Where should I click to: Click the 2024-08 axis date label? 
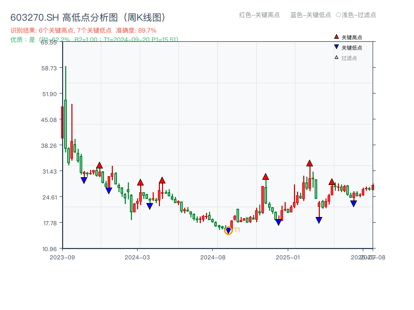point(212,256)
